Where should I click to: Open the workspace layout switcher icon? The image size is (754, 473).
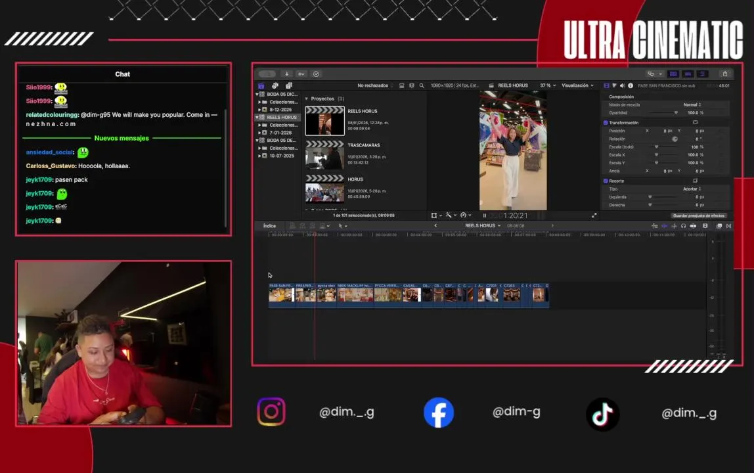pos(654,74)
